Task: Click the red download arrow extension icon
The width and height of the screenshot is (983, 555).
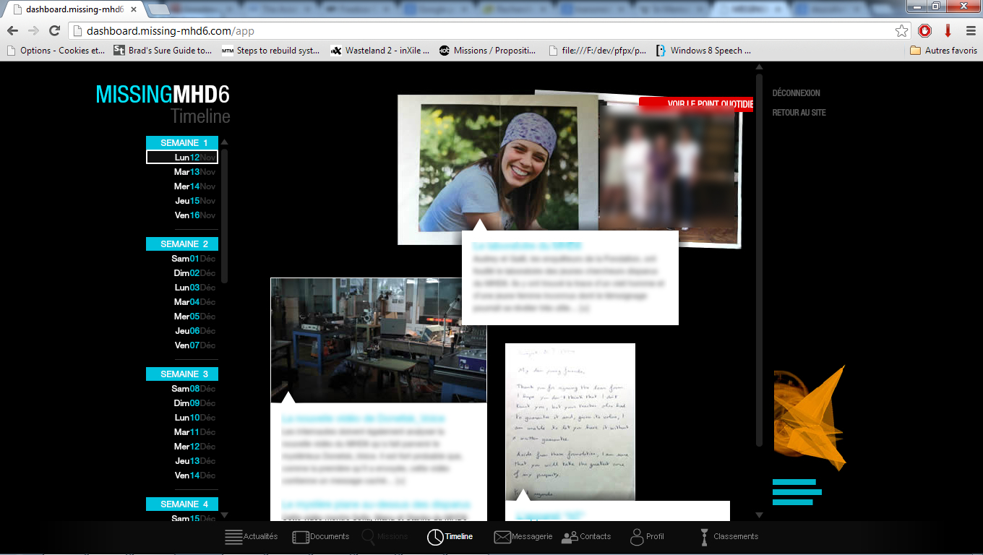Action: click(948, 31)
